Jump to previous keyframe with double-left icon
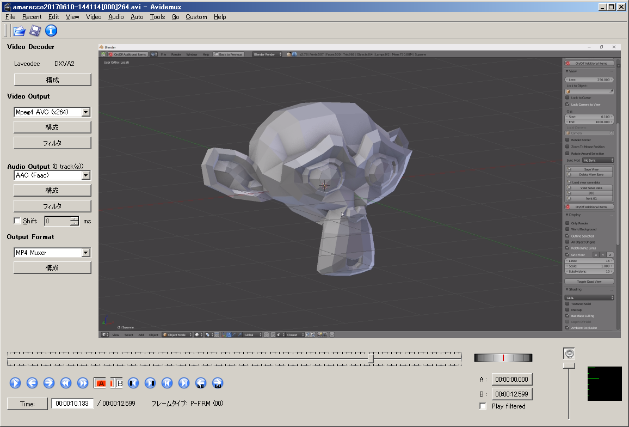Screen dimensions: 629x427 66,383
